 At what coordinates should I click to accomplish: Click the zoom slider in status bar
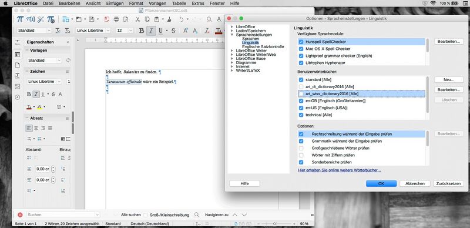click(274, 224)
